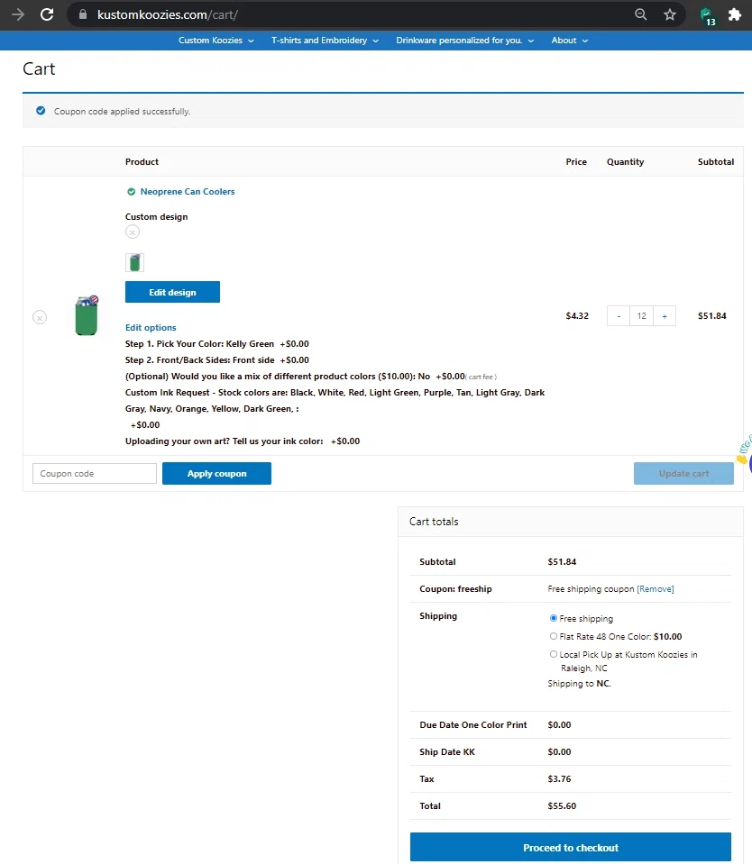This screenshot has width=752, height=864.
Task: Click the Cart totals heading
Action: click(x=434, y=522)
